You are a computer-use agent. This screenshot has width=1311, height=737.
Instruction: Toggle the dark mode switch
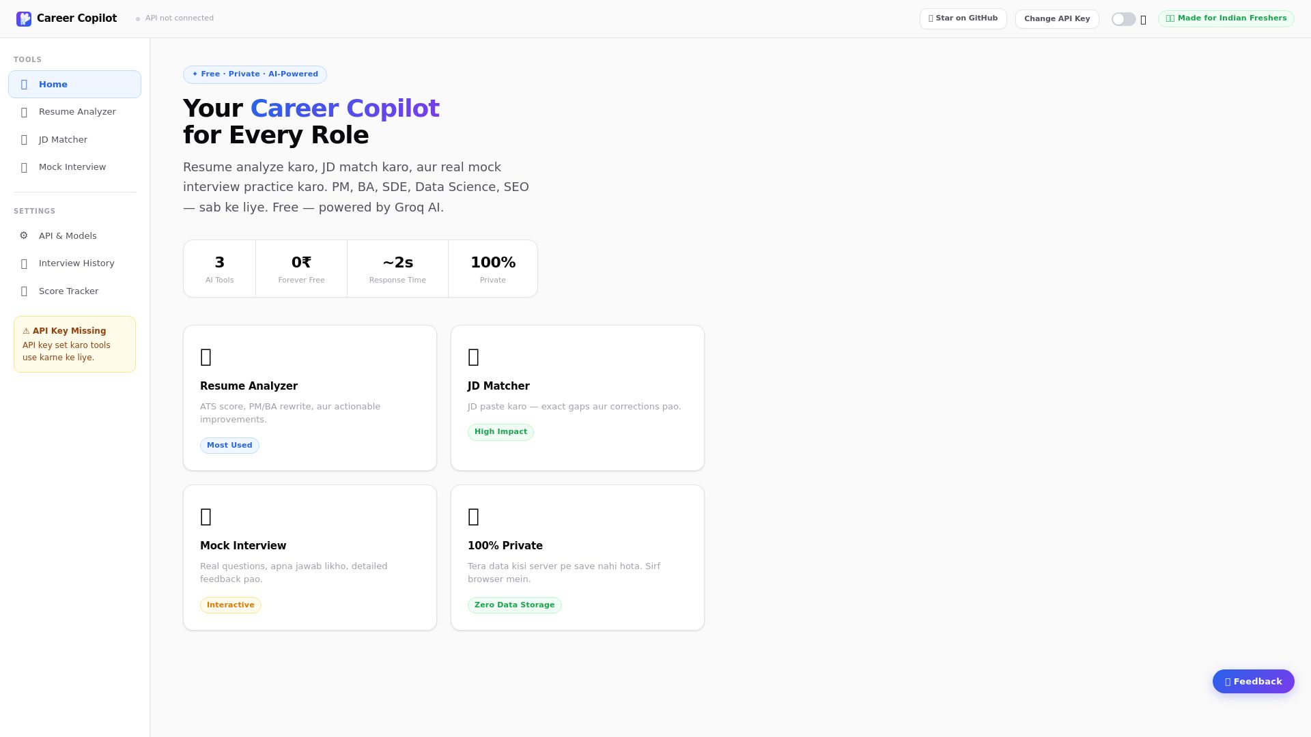click(1123, 19)
